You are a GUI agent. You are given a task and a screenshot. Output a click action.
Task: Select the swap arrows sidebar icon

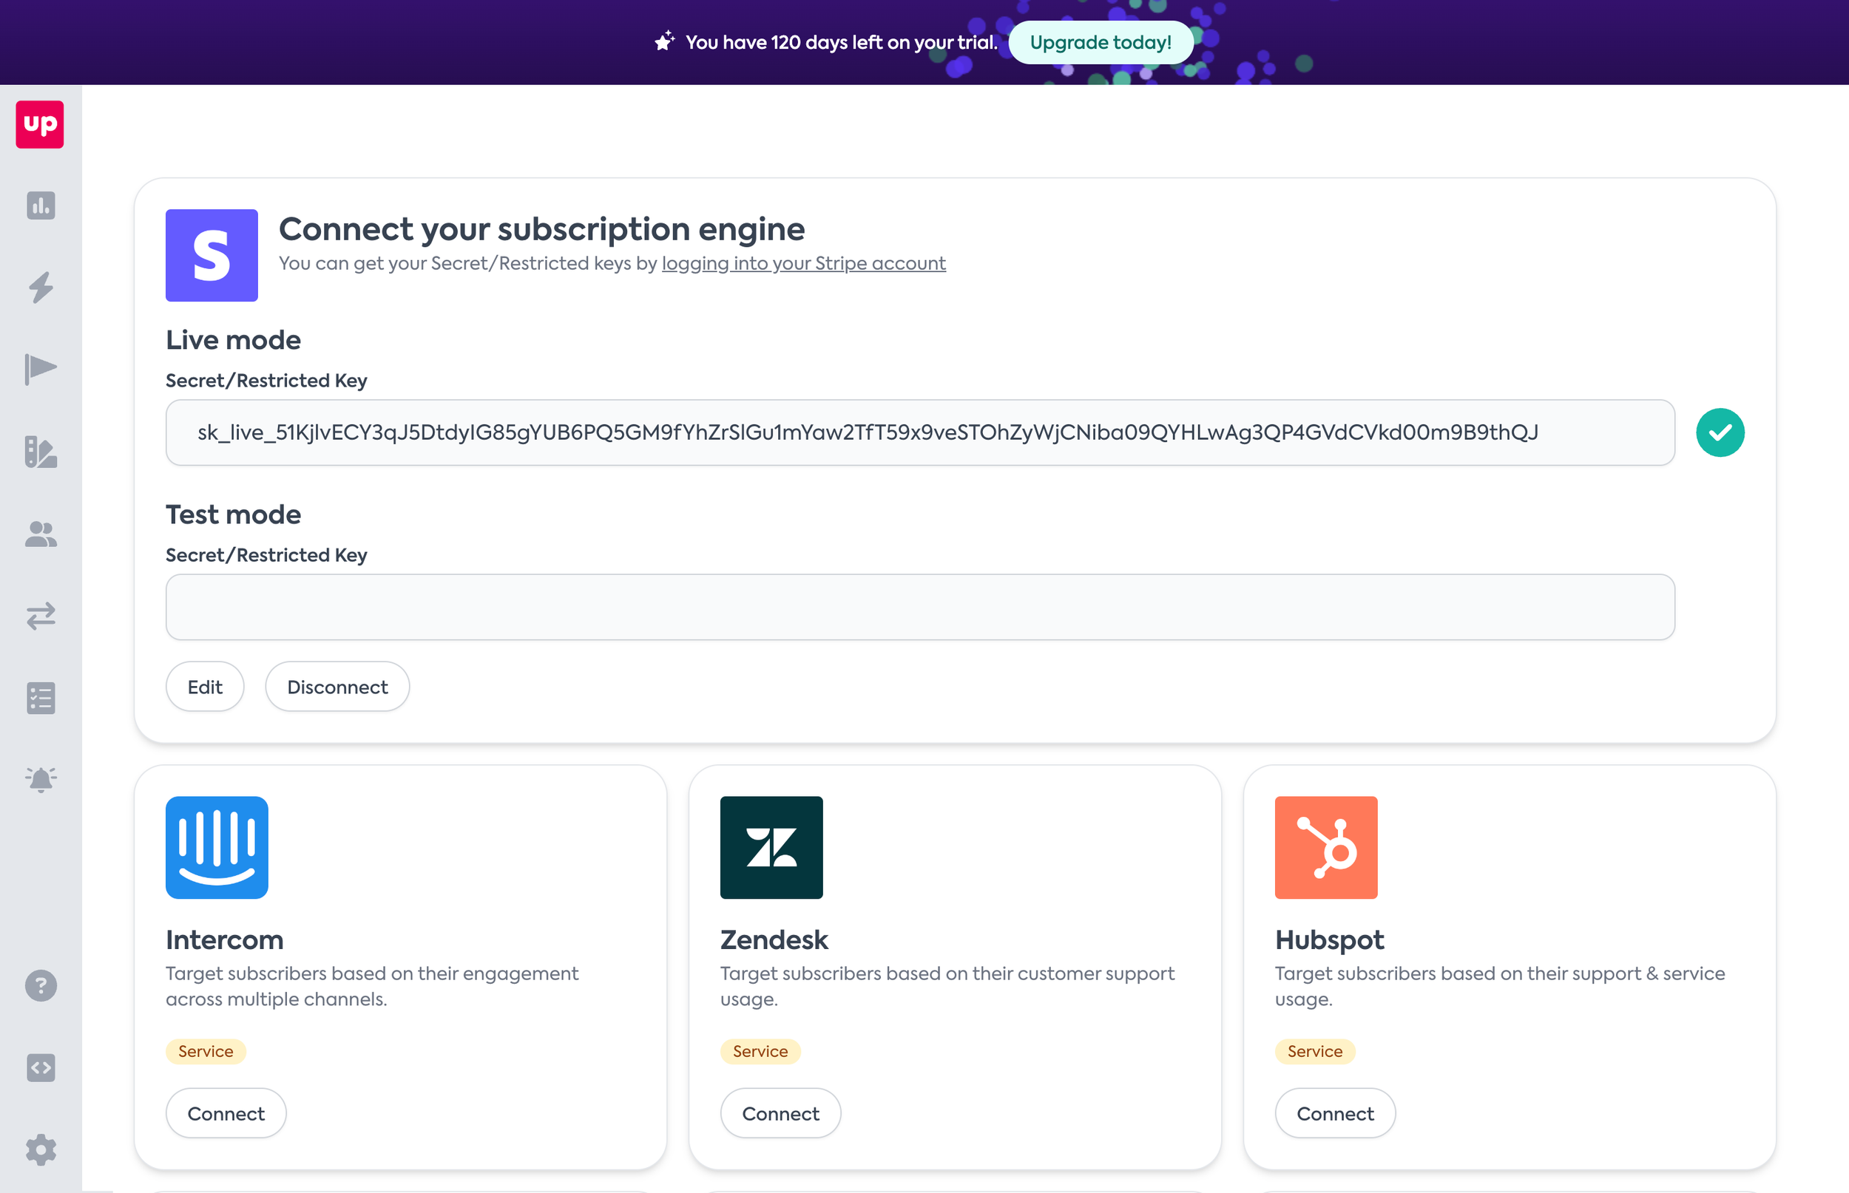(x=40, y=616)
